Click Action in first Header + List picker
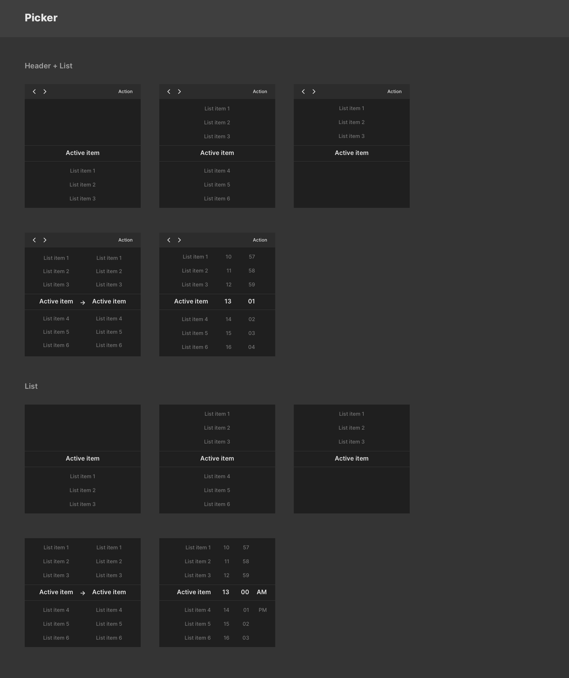 125,92
